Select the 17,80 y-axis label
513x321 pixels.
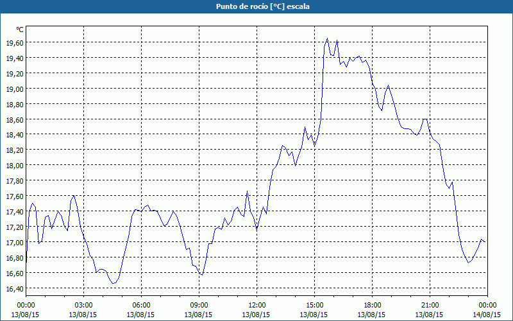tap(15, 181)
